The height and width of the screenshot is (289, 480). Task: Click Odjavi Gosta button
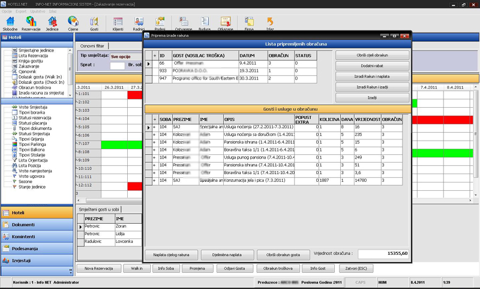pyautogui.click(x=235, y=269)
